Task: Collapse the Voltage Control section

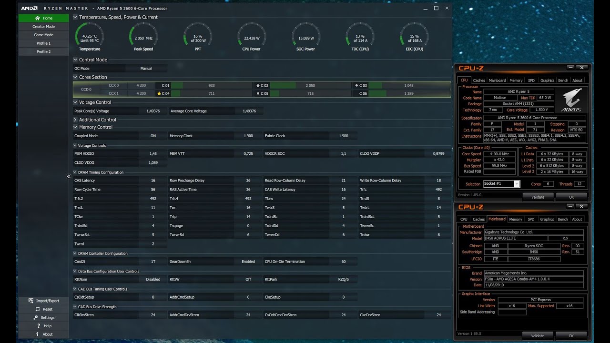Action: point(75,102)
